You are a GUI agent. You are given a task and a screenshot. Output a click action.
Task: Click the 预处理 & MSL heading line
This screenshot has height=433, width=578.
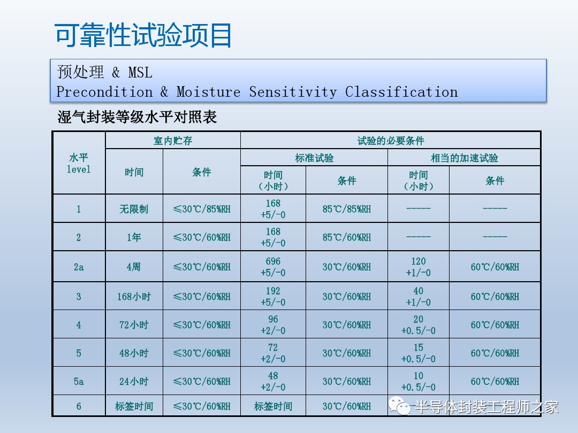[105, 72]
